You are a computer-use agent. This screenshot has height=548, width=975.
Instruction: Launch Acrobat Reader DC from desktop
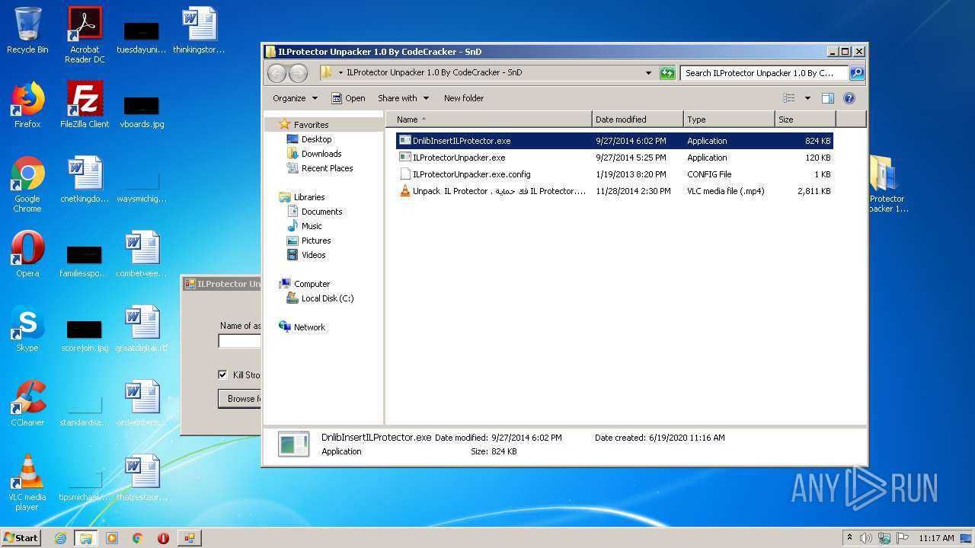(85, 35)
